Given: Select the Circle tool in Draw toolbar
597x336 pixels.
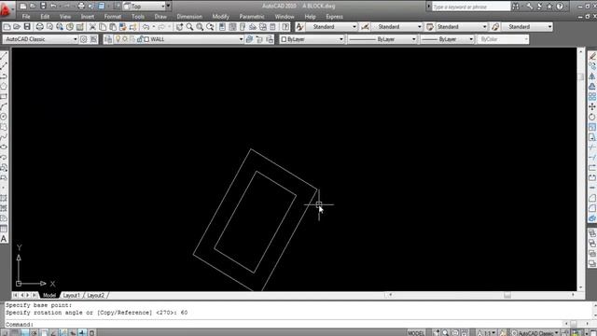Looking at the screenshot, I should [x=4, y=117].
